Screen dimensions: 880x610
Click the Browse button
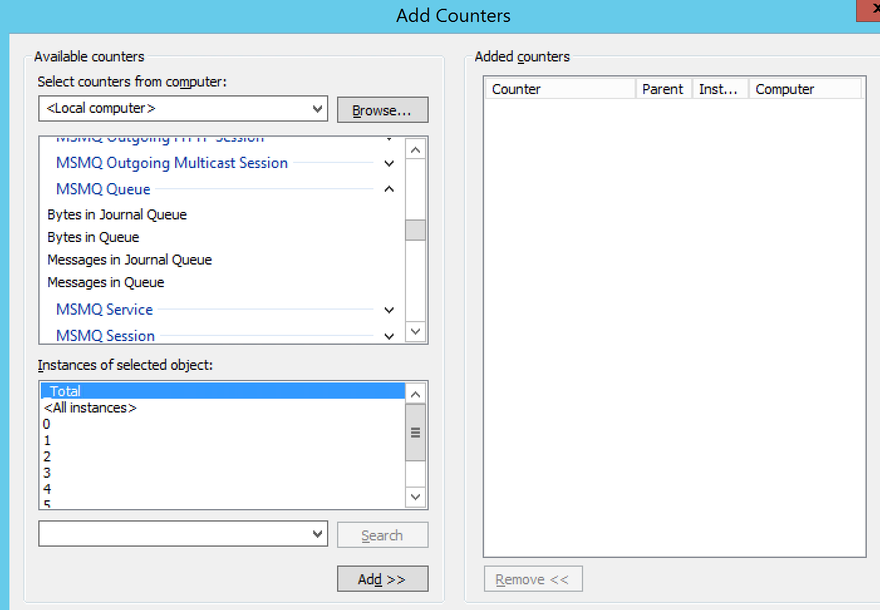(x=382, y=110)
